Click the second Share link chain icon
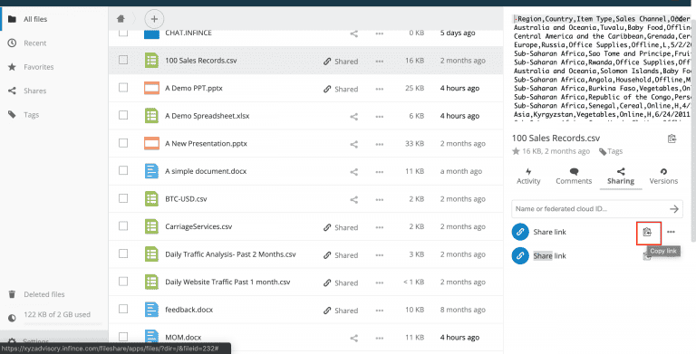This screenshot has width=696, height=354. (x=520, y=256)
